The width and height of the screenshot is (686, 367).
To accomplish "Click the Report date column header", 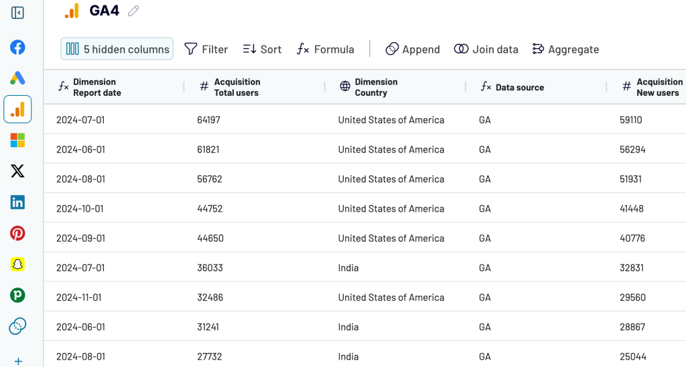I will (x=97, y=87).
